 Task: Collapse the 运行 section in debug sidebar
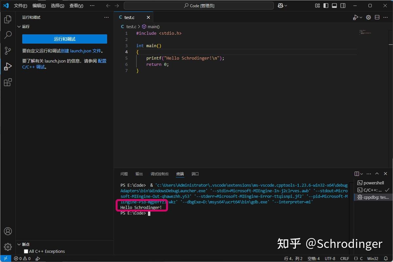point(19,27)
